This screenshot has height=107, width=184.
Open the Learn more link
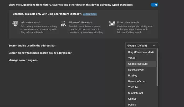coord(90,14)
